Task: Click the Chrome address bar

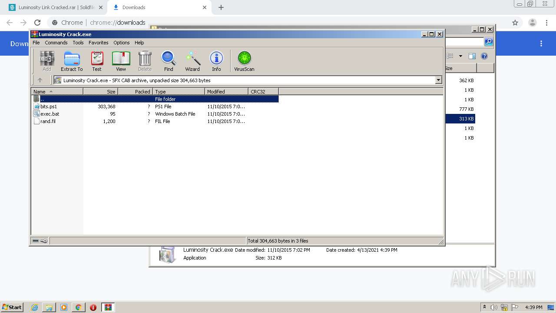Action: (x=278, y=23)
